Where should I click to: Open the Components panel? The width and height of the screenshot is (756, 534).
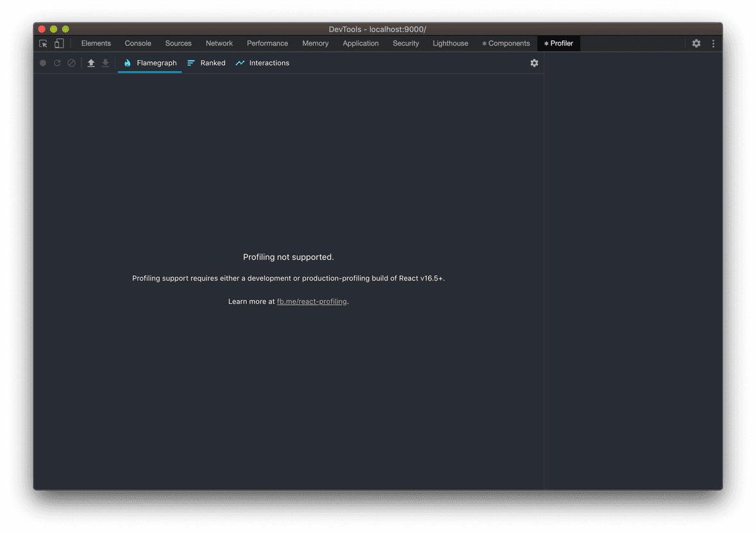coord(506,43)
